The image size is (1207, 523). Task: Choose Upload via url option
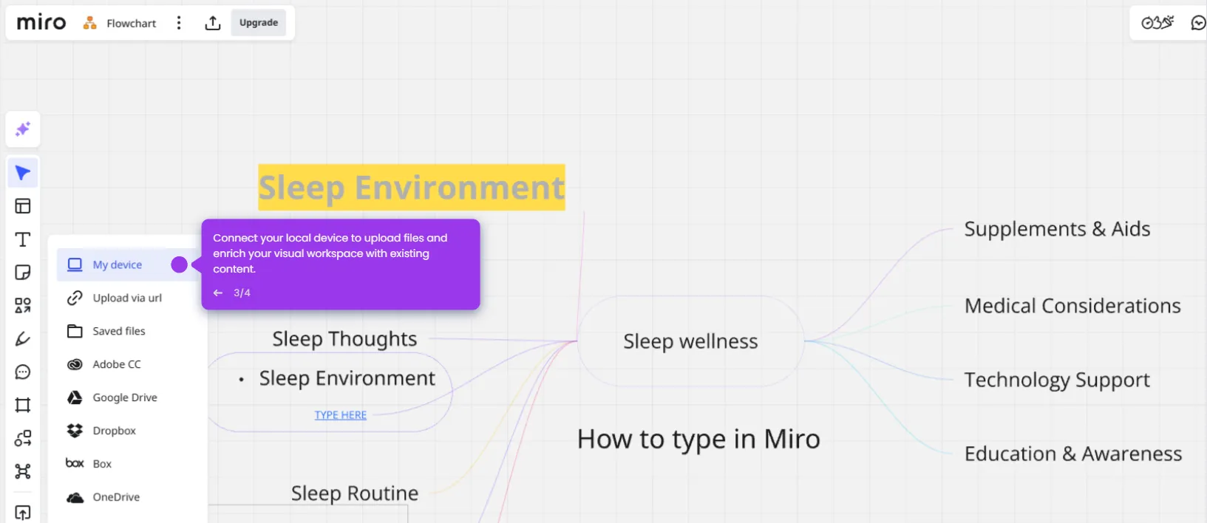tap(127, 298)
